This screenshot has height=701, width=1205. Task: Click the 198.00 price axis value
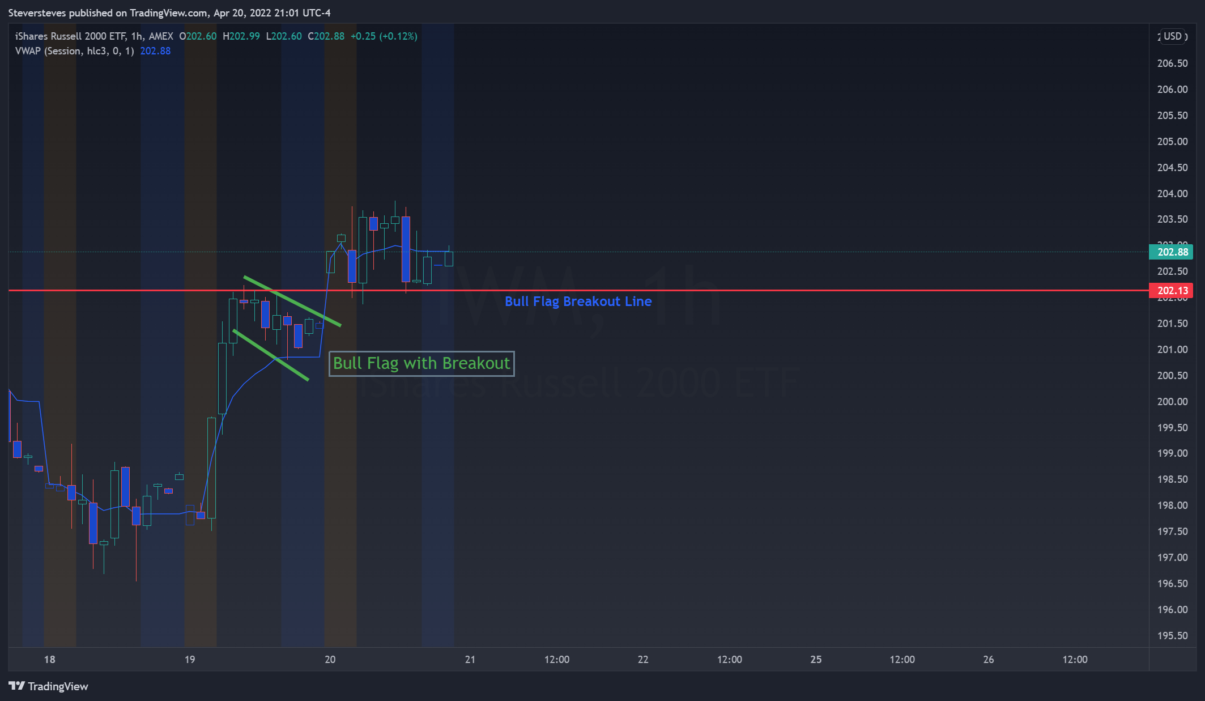(x=1172, y=505)
